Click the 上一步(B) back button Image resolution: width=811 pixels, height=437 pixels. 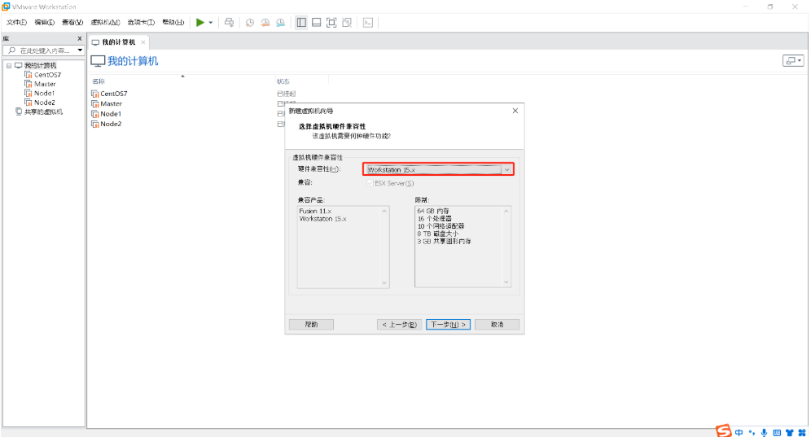coord(399,325)
